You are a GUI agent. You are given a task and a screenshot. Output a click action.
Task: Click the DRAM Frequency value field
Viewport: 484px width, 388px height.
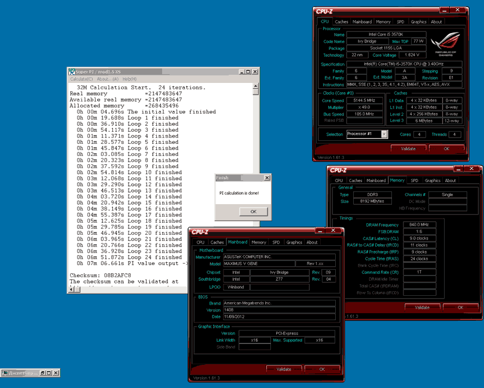point(419,224)
